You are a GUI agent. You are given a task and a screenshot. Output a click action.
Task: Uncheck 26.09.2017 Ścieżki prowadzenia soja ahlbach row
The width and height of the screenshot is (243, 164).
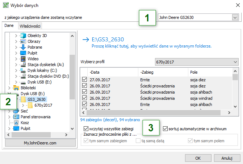pos(85,92)
